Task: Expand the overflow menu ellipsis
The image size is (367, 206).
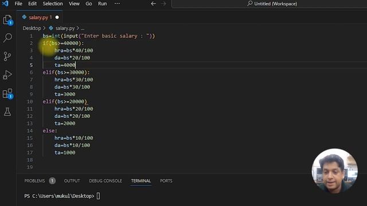Action: click(x=117, y=3)
